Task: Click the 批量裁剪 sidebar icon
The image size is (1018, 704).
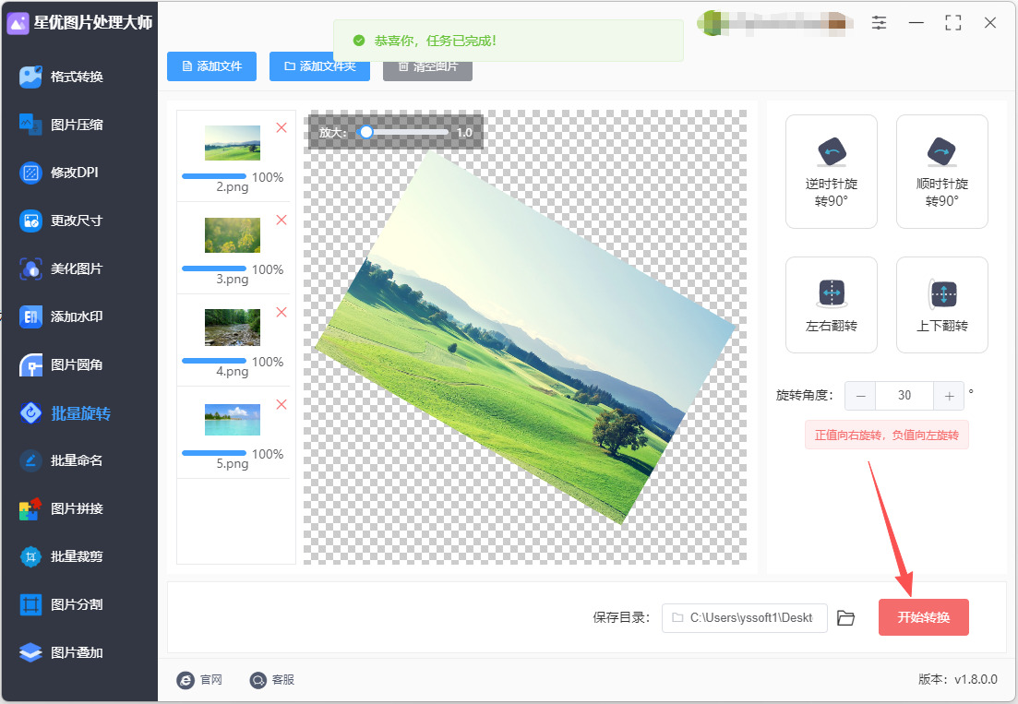Action: coord(30,556)
